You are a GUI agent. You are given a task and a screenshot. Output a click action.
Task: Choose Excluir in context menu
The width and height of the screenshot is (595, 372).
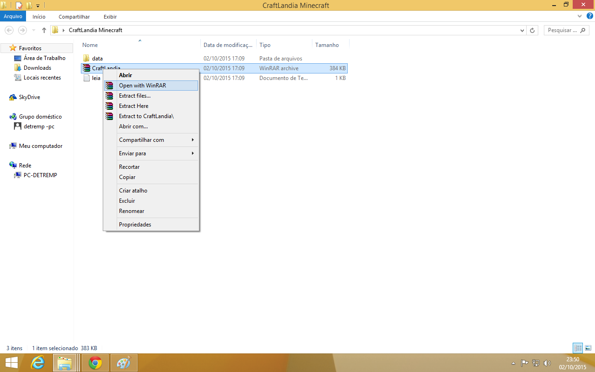[x=151, y=201]
